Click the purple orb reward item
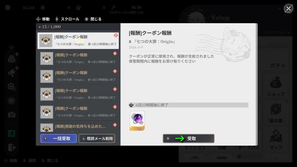The image size is (297, 167). coord(137,121)
